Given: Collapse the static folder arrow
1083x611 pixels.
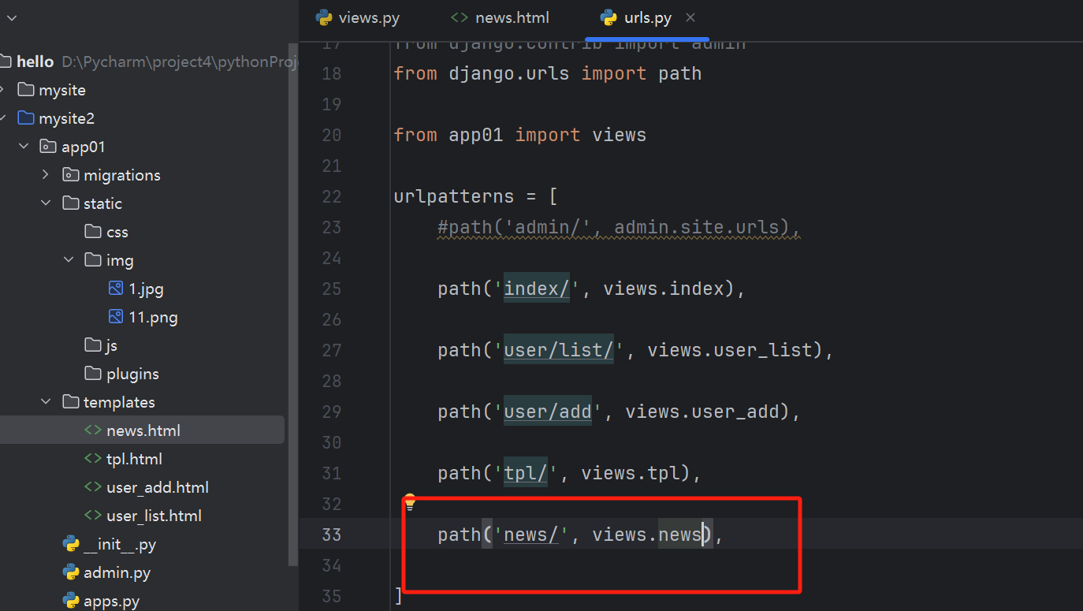Looking at the screenshot, I should coord(46,203).
